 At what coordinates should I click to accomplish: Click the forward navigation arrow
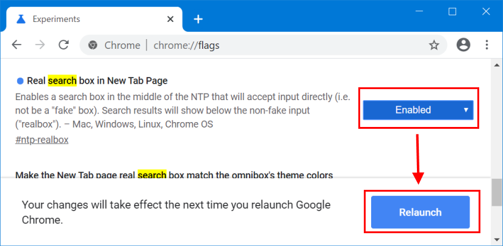(40, 45)
